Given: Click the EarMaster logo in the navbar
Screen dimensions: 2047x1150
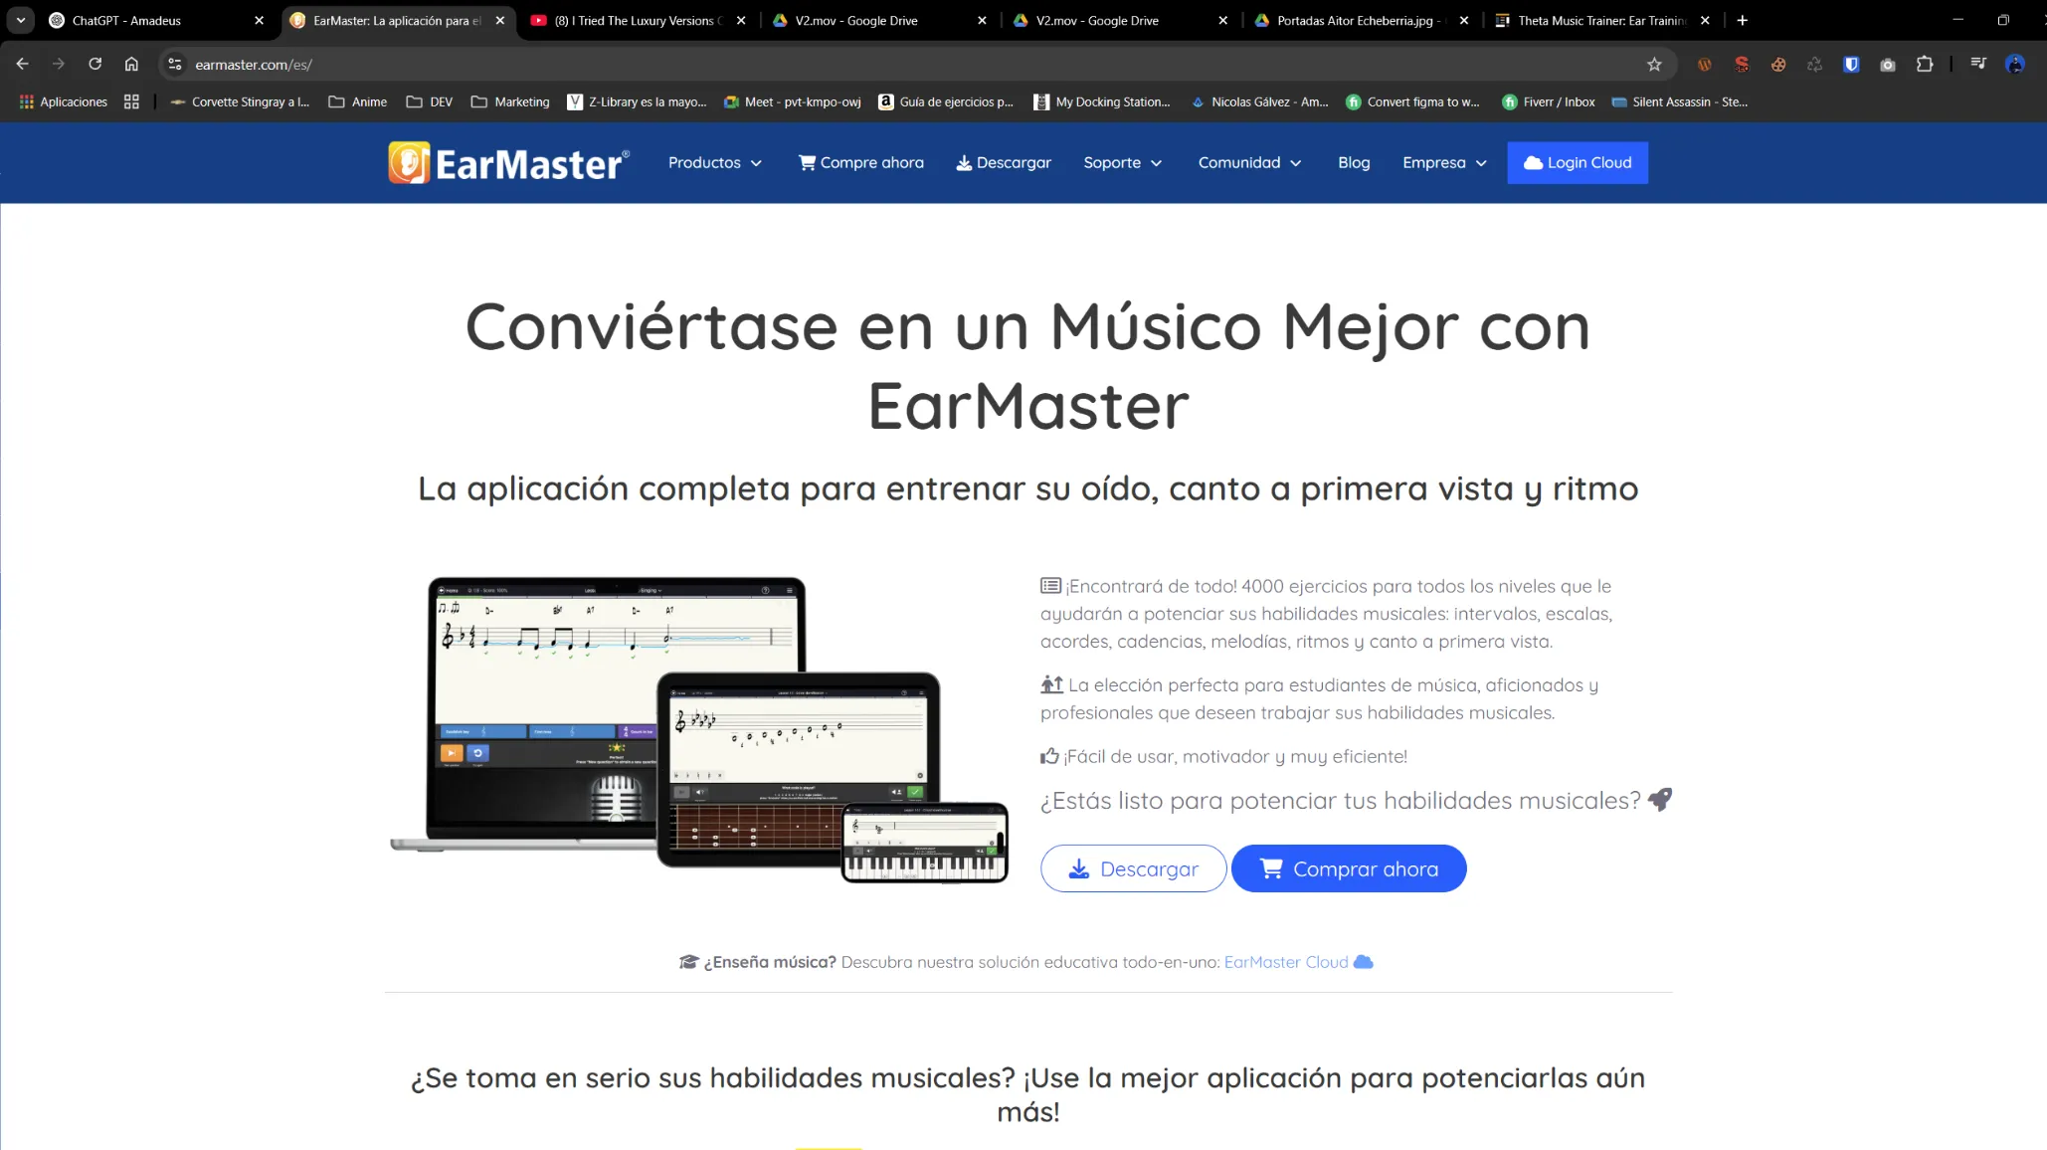Looking at the screenshot, I should [x=508, y=162].
